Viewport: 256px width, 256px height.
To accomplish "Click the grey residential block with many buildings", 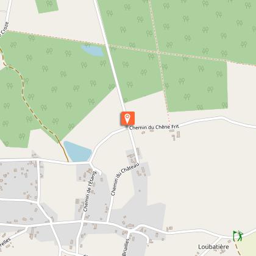I will 19,180.
